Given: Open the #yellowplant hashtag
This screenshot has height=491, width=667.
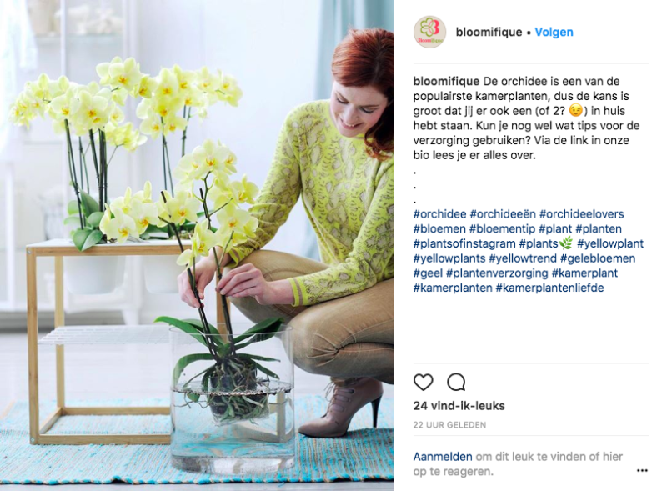Looking at the screenshot, I should tap(610, 243).
